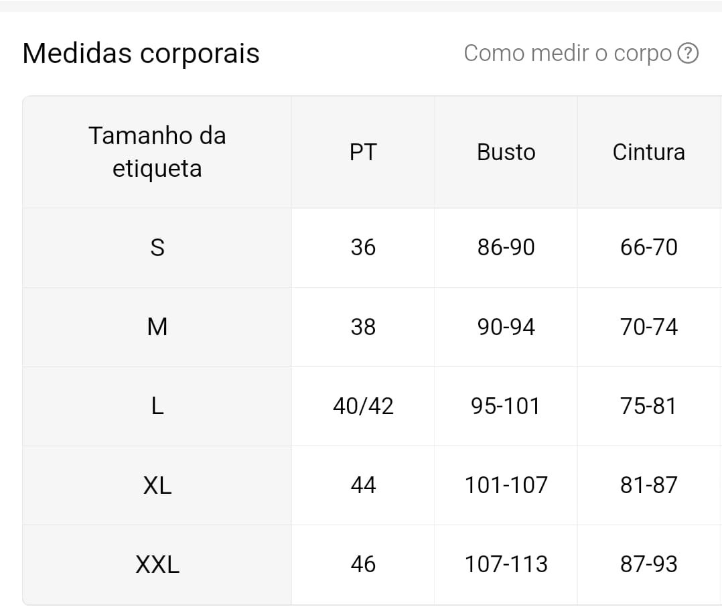Screen dimensions: 722x607
Task: Click the Cintura value 87-93 cell
Action: (x=649, y=565)
